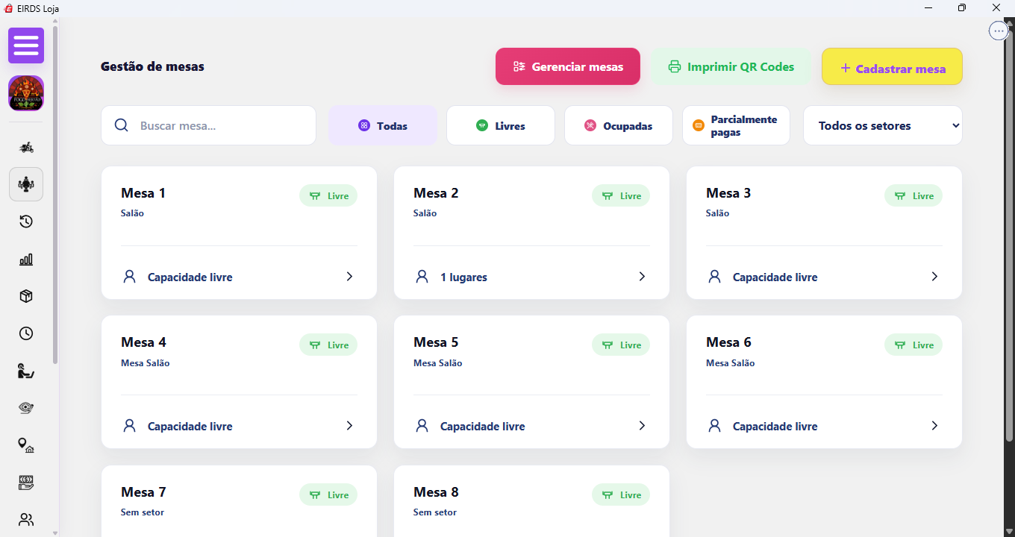Expand Mesa 3 with its chevron
Screen dimensions: 1015x537
[934, 277]
